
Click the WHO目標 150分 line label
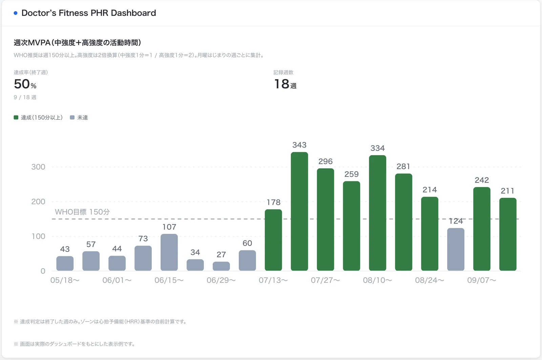pos(82,212)
